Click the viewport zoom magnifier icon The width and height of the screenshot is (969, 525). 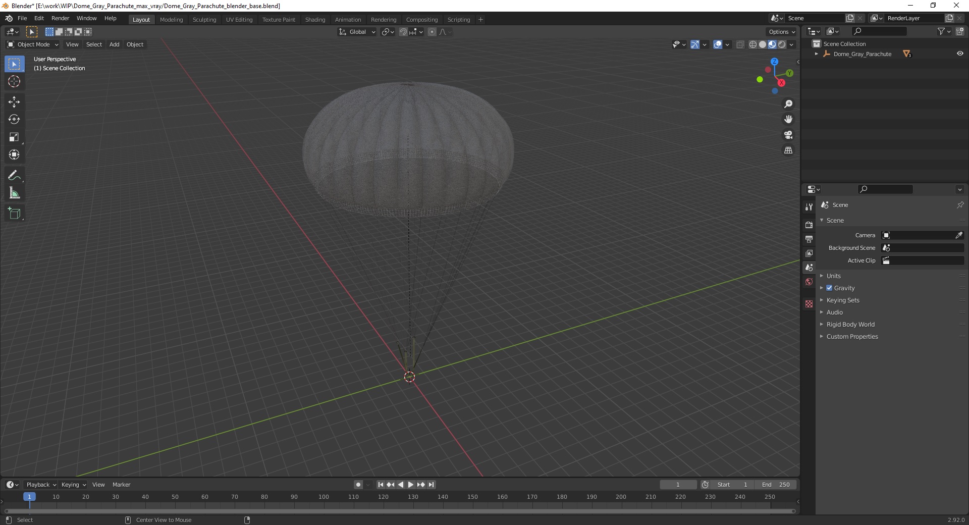tap(788, 104)
